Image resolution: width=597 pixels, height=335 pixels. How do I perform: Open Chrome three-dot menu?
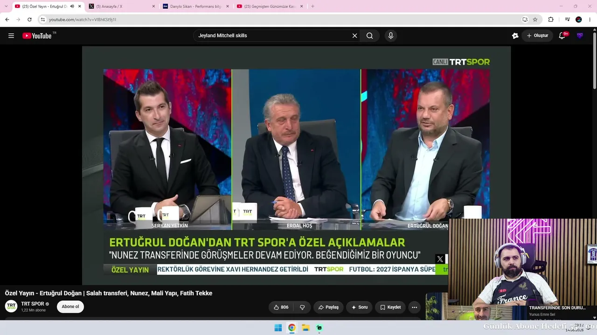tap(590, 20)
